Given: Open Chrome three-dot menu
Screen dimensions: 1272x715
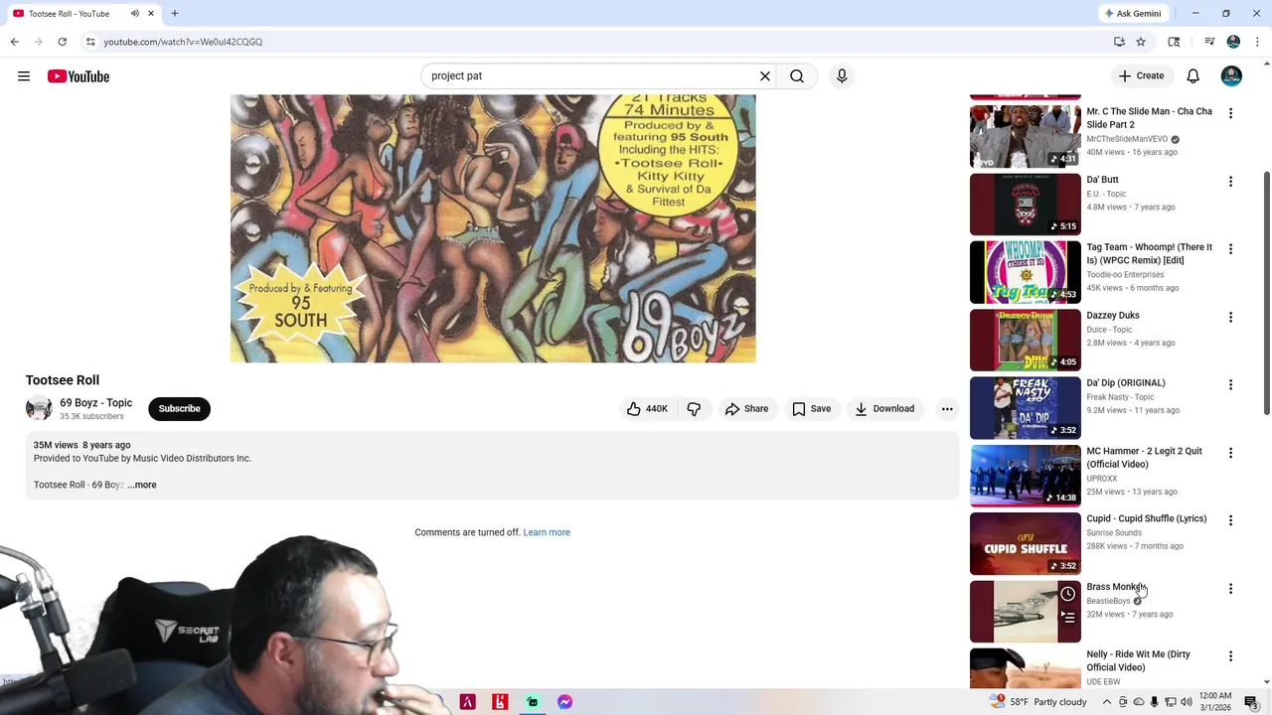Looking at the screenshot, I should tap(1257, 42).
